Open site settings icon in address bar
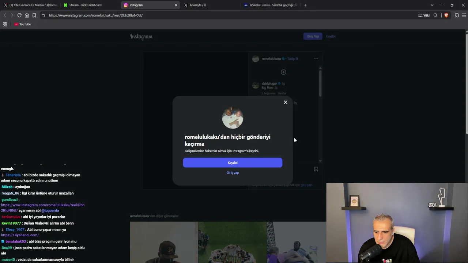Image resolution: width=468 pixels, height=263 pixels. click(44, 15)
